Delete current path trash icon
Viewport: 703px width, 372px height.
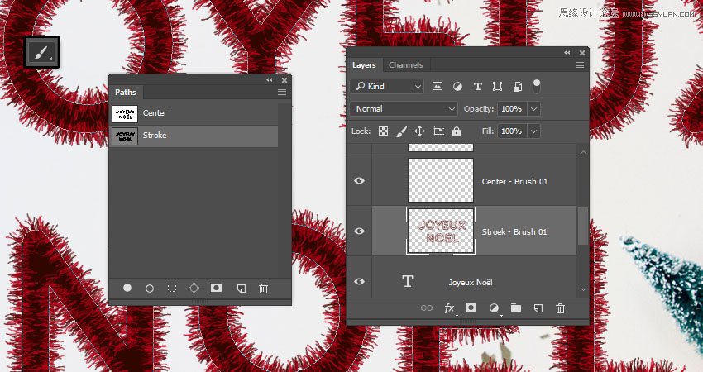(x=264, y=289)
